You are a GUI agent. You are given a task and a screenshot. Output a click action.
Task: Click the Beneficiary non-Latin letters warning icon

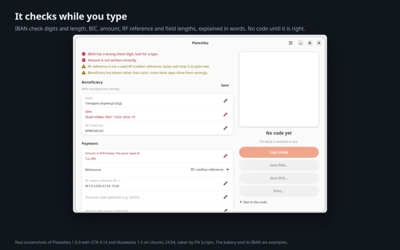(84, 73)
